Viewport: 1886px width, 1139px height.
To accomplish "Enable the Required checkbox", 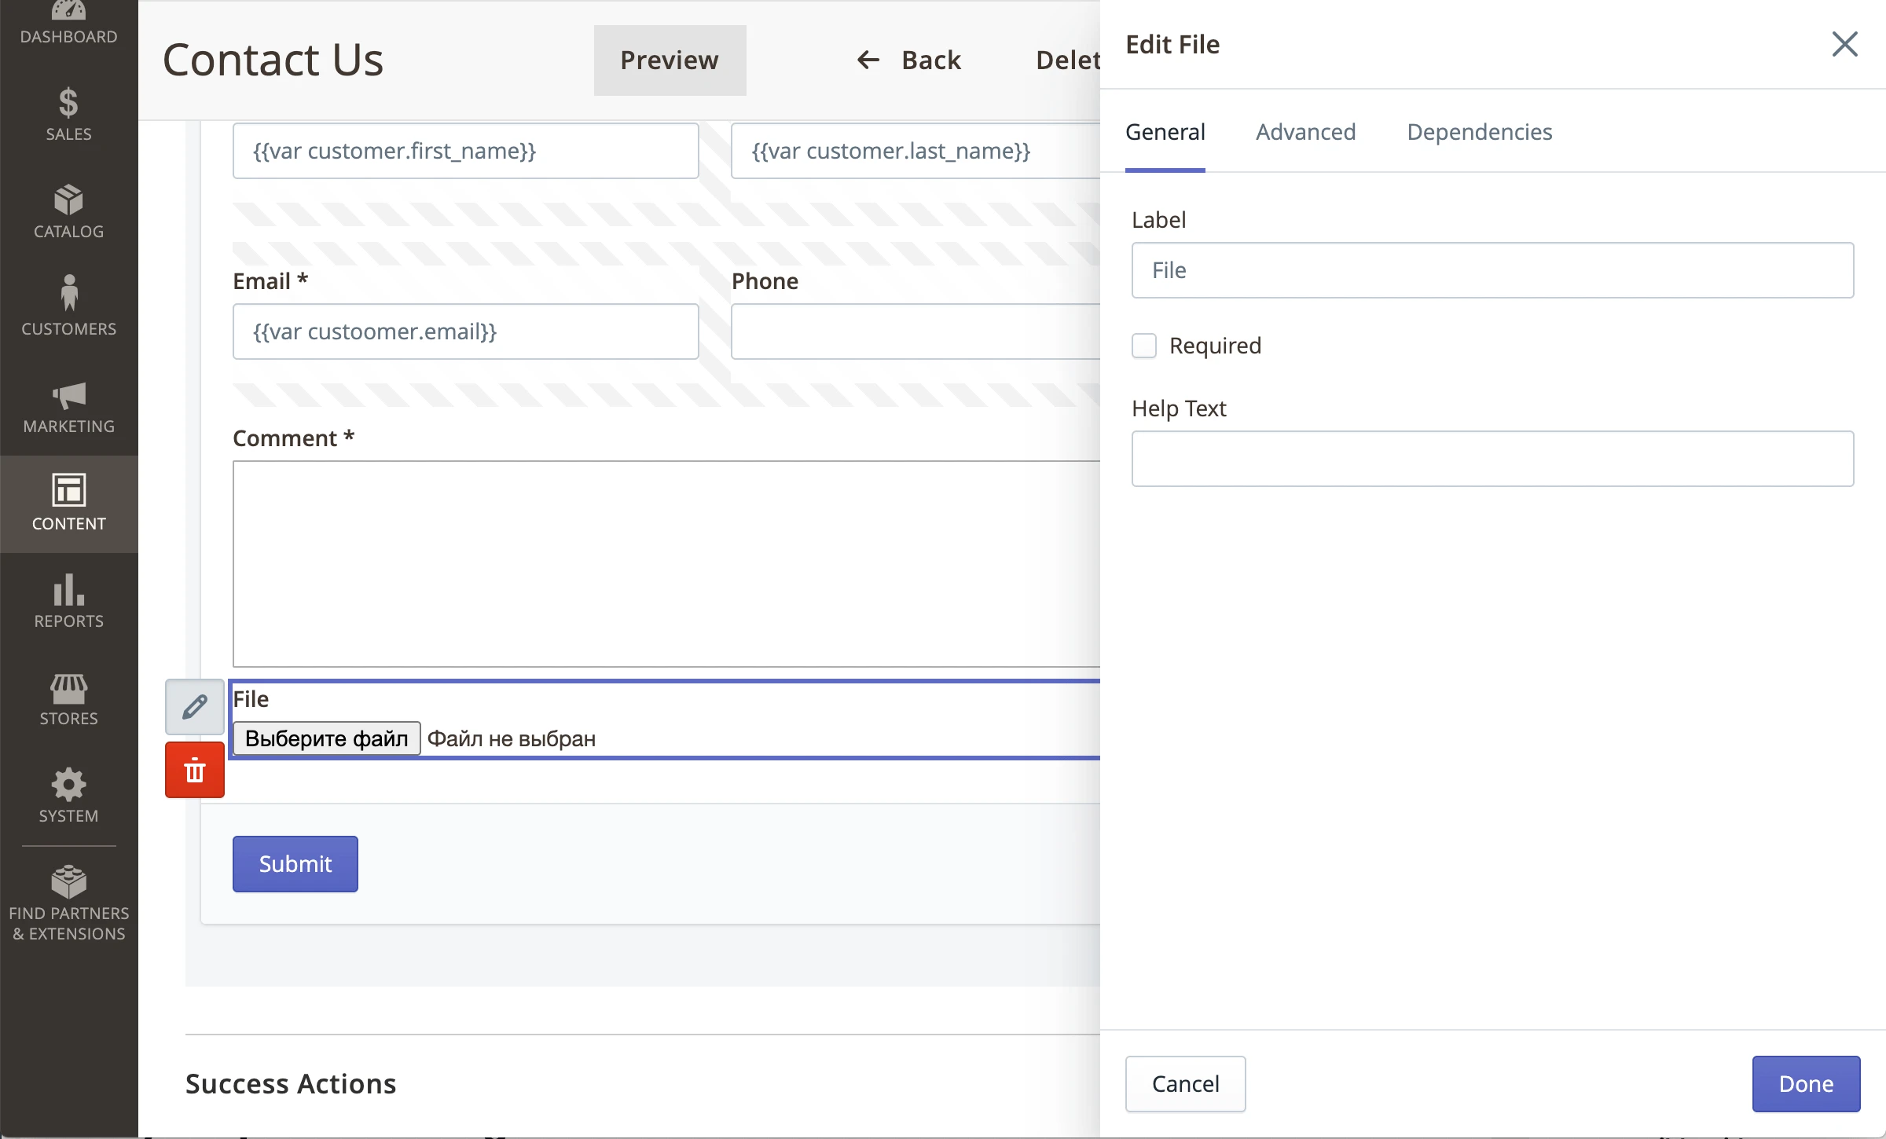I will (x=1144, y=346).
